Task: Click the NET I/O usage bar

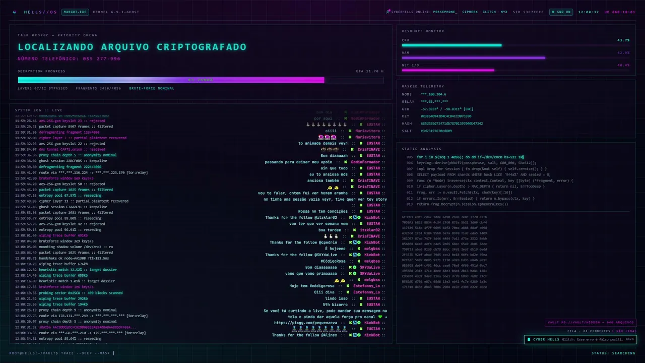Action: (515, 70)
